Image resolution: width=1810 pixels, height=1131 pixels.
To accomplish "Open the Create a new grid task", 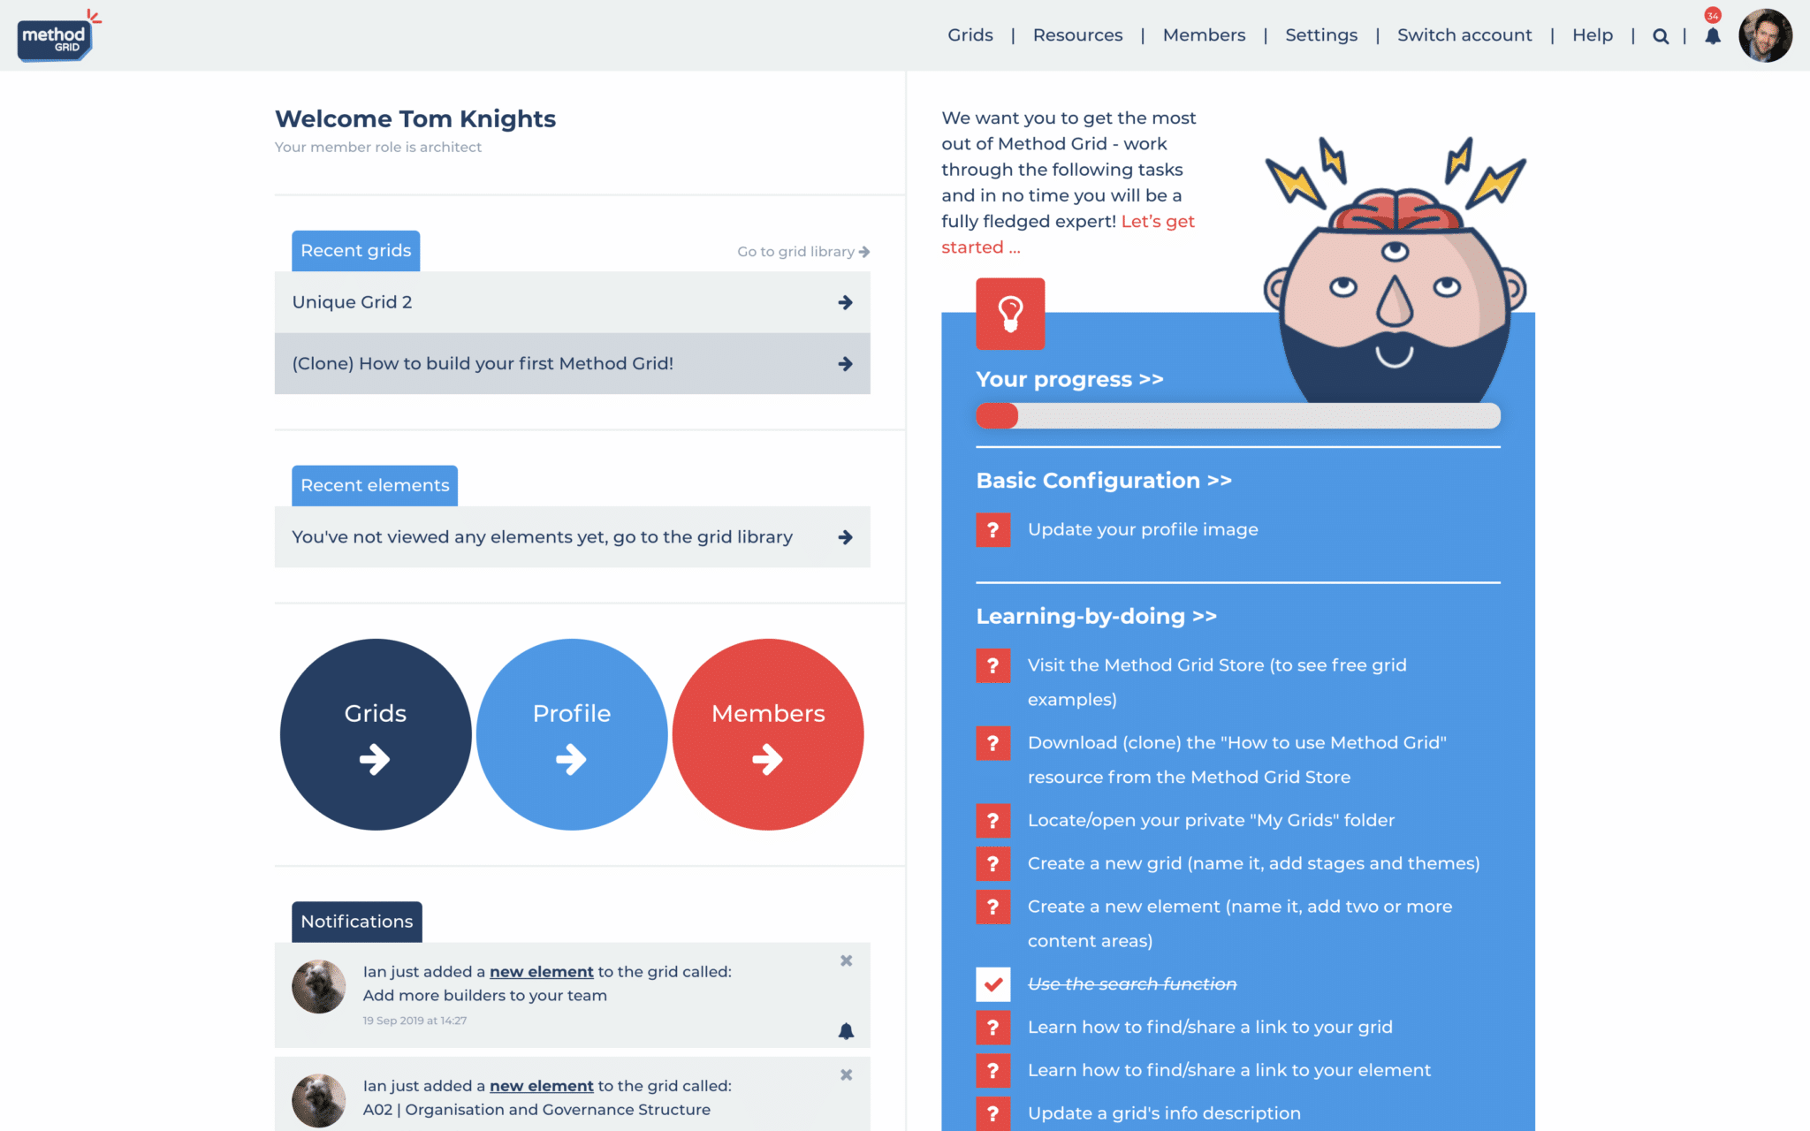I will (1253, 864).
